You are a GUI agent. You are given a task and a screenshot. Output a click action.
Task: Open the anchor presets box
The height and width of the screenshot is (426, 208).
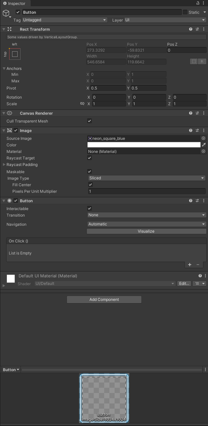click(15, 54)
